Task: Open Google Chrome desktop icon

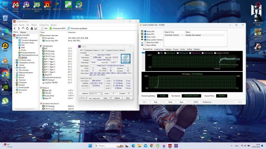Action: click(5, 74)
